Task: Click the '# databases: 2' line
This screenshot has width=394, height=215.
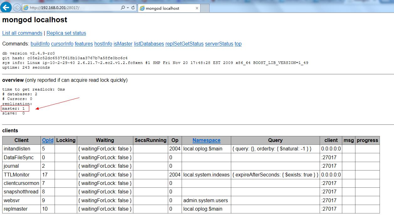Action: click(x=20, y=94)
